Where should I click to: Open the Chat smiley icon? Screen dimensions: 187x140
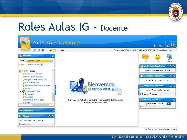pos(157,57)
